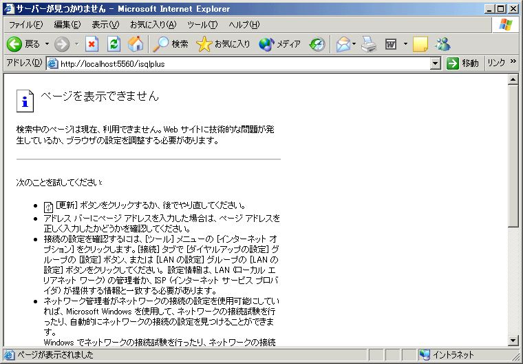The width and height of the screenshot is (523, 364).
Task: Minimize the Internet Explorer window
Action: (x=489, y=9)
